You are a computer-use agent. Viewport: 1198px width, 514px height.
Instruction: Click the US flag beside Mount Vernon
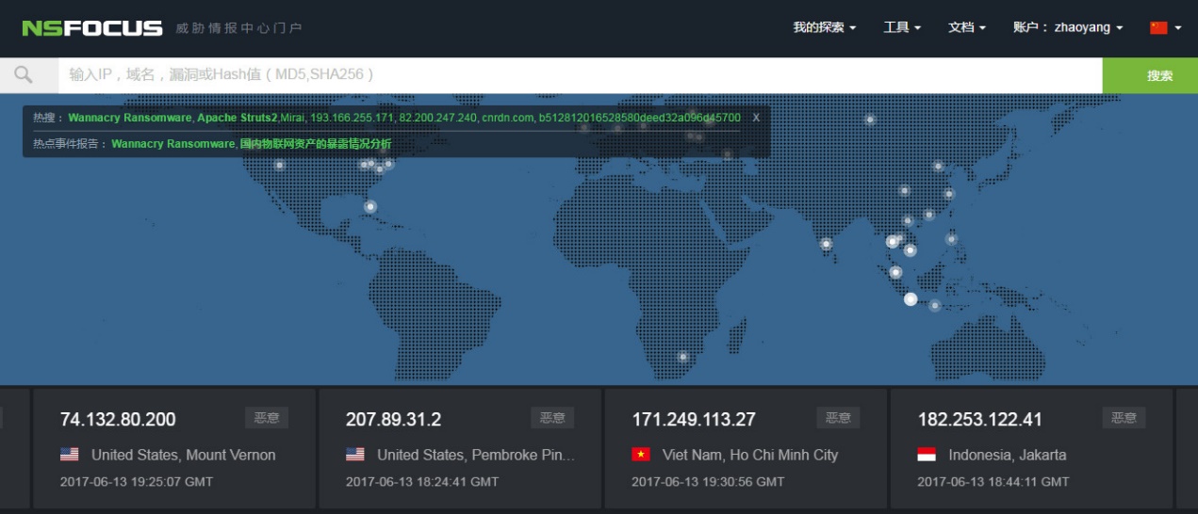[x=69, y=455]
